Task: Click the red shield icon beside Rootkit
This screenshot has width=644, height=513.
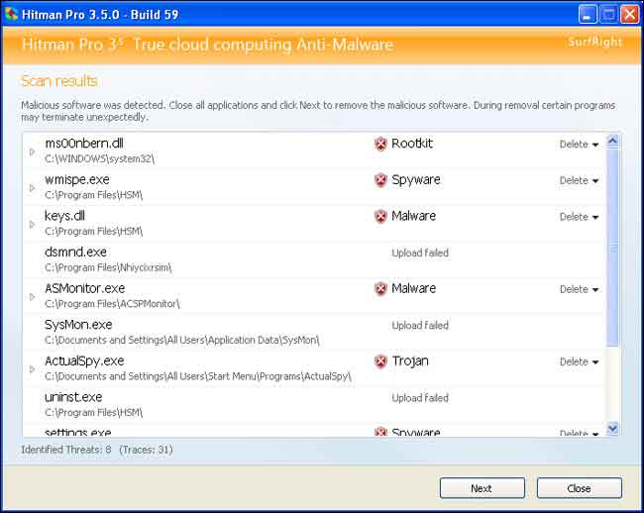Action: 380,144
